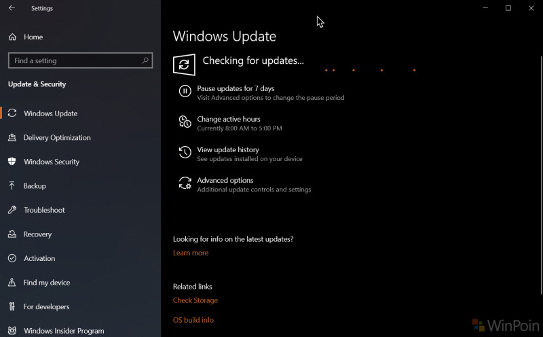Open the Troubleshoot section
The width and height of the screenshot is (543, 337).
(44, 210)
